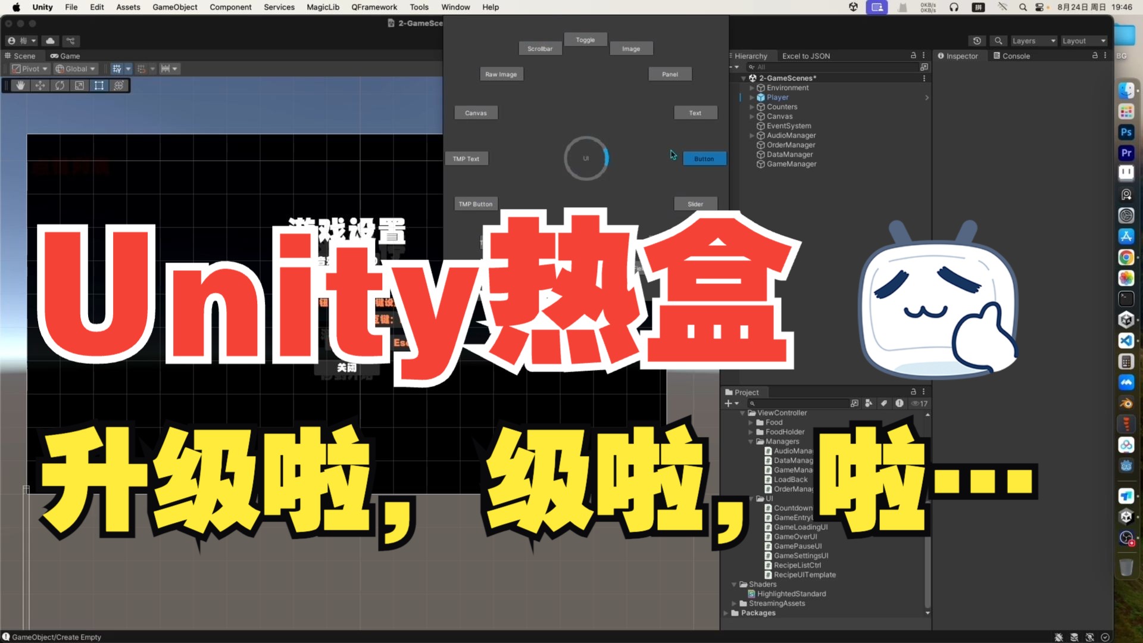
Task: Select the Rect tool
Action: point(99,86)
